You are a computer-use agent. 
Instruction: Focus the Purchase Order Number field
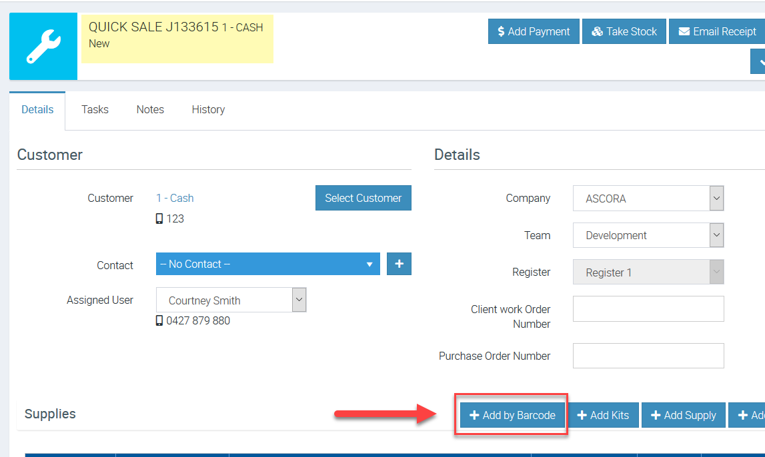(x=648, y=356)
